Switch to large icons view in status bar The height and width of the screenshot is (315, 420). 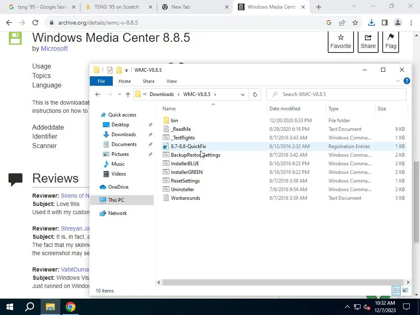(x=405, y=290)
